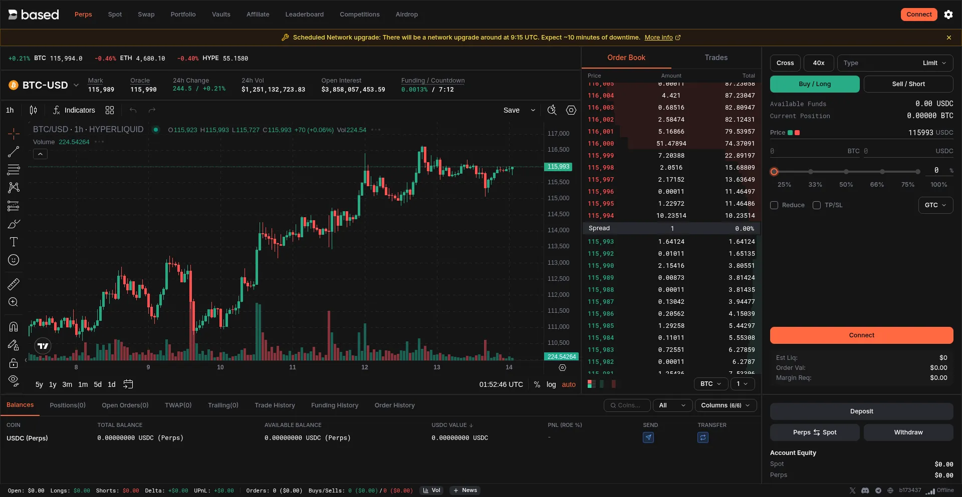Open the app settings gear icon
This screenshot has width=962, height=497.
pyautogui.click(x=948, y=15)
